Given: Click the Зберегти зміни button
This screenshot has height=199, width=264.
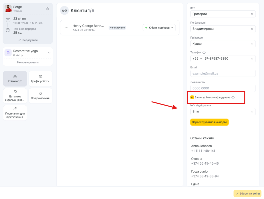Looking at the screenshot, I should pyautogui.click(x=247, y=194).
